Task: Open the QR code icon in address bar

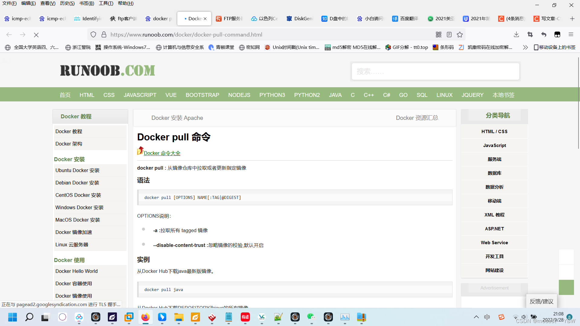Action: pyautogui.click(x=439, y=35)
